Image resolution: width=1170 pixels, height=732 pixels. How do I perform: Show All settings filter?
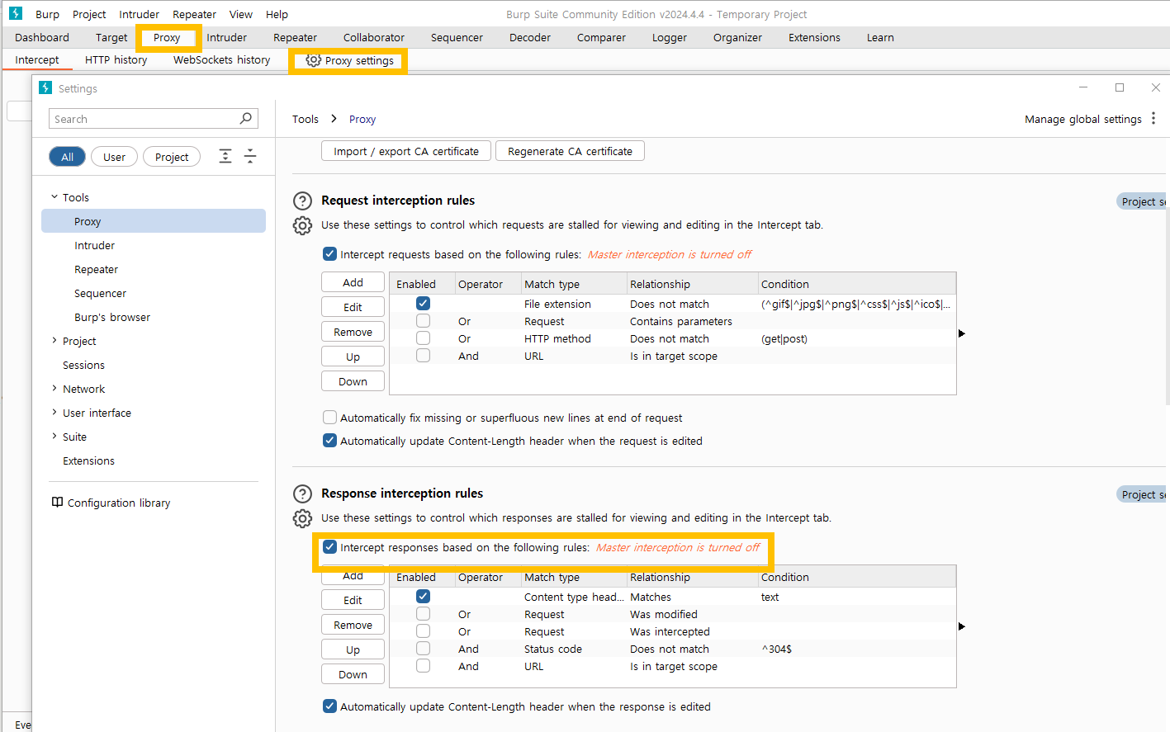pyautogui.click(x=67, y=157)
